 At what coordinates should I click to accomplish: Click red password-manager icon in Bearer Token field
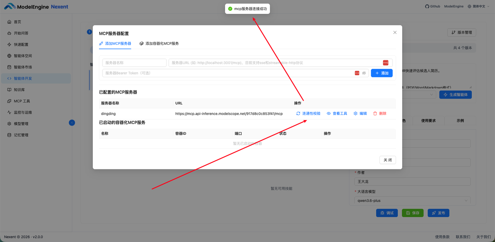click(357, 73)
